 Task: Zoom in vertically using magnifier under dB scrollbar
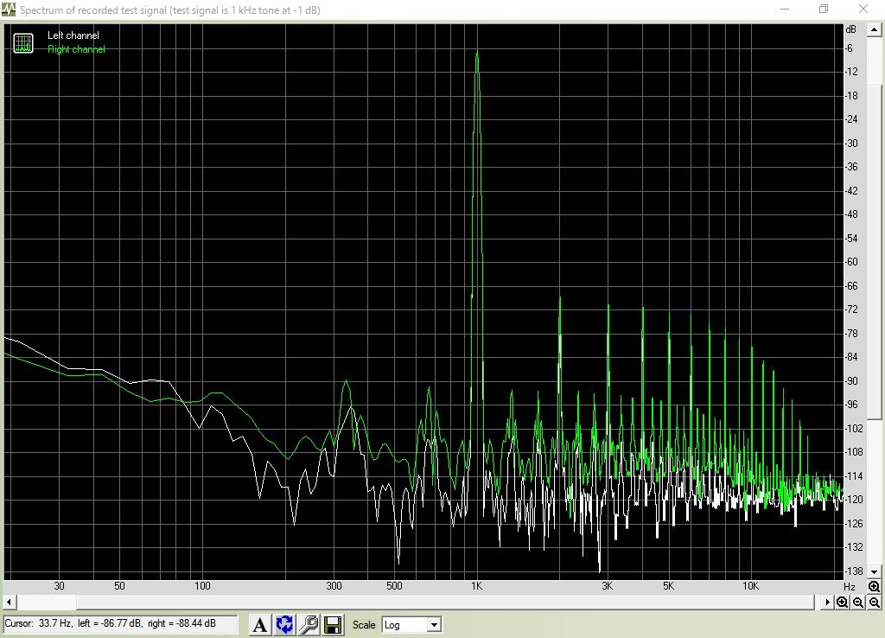875,587
